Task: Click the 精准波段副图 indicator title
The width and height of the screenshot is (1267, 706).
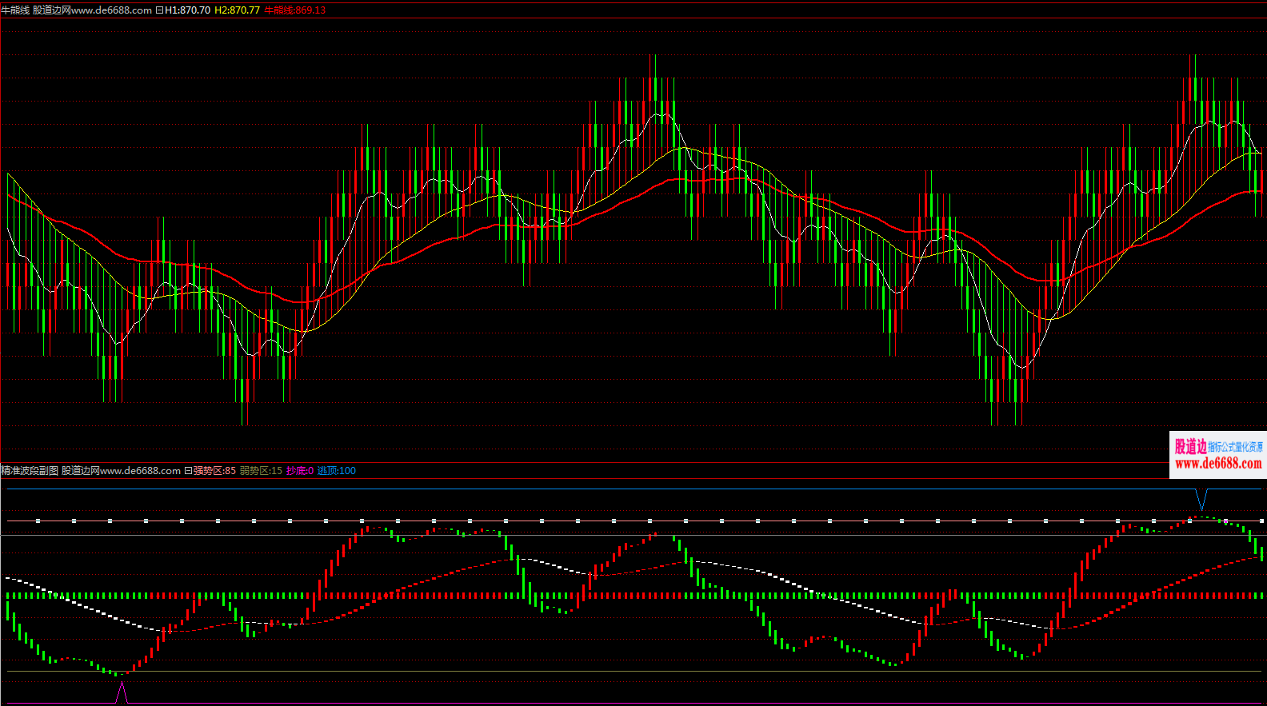Action: coord(30,471)
